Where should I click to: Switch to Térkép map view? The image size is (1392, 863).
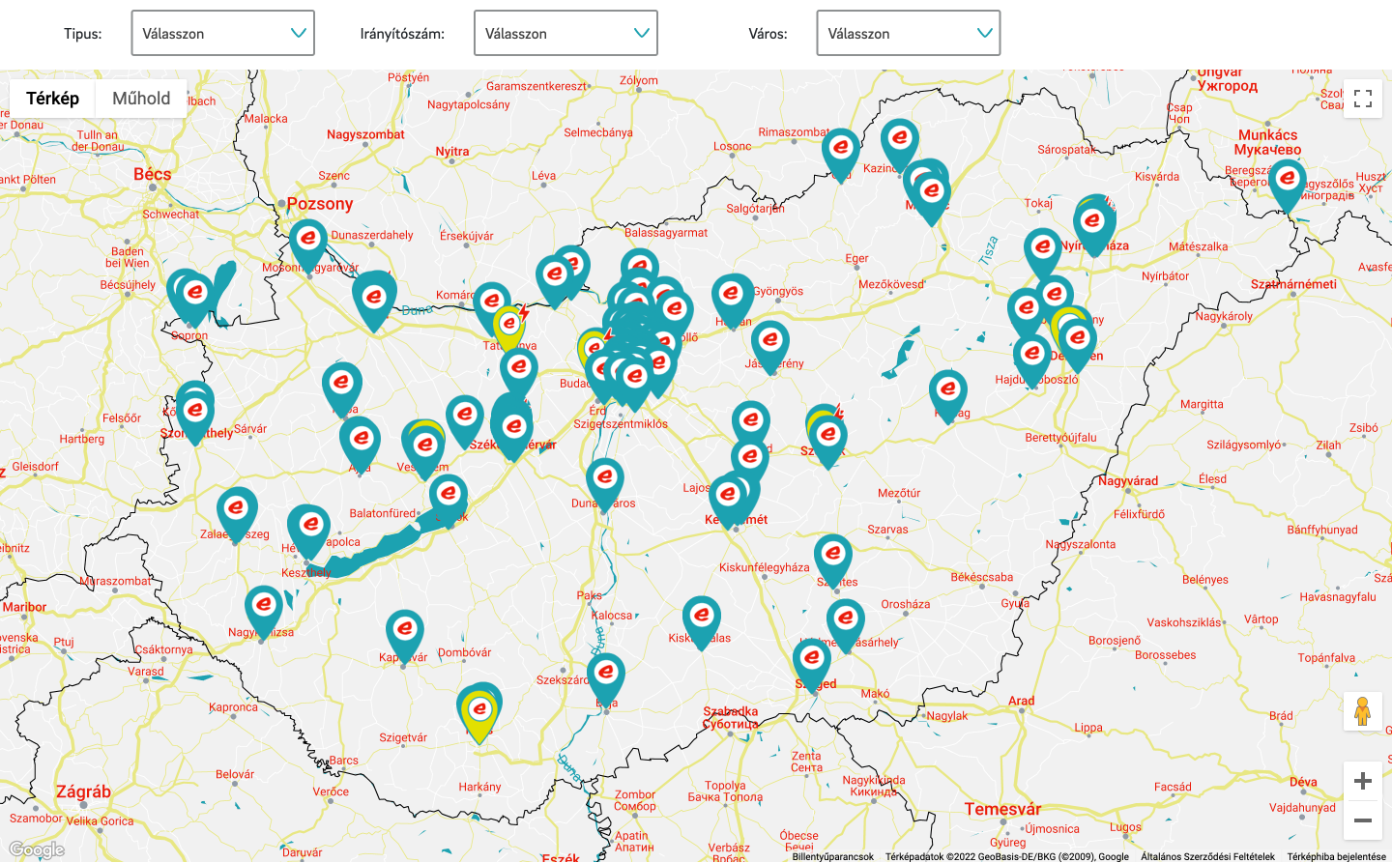(52, 99)
